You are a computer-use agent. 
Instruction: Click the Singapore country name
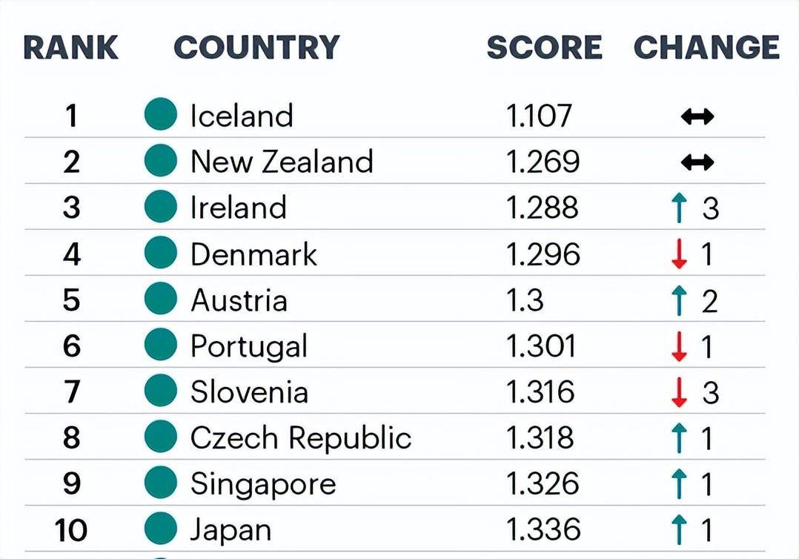pos(263,483)
